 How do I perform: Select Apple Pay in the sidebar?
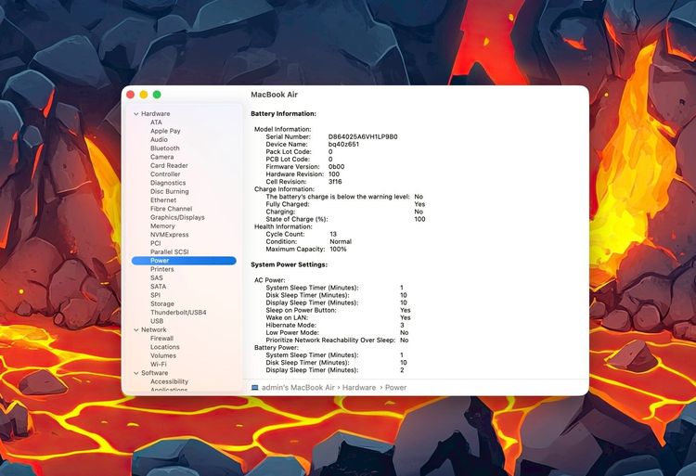tap(165, 131)
